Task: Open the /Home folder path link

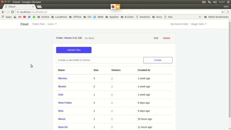Action: 68,38
